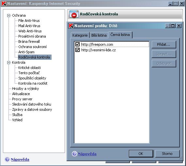This screenshot has width=186, height=166.
Task: Select Spouštěcí objekty item
Action: [x=32, y=78]
